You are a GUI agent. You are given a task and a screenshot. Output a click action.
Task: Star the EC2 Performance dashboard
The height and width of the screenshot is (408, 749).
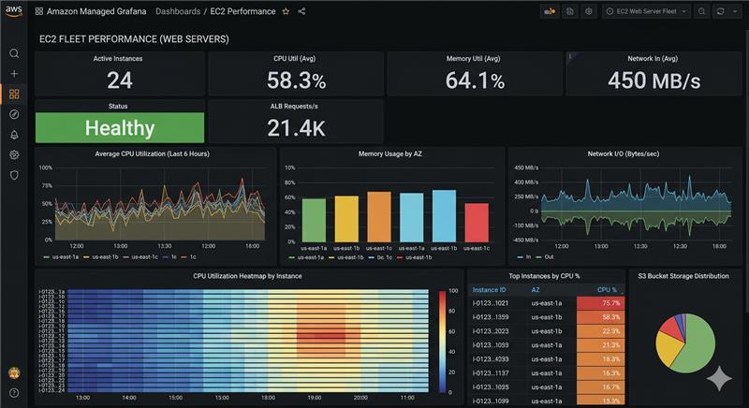point(286,12)
